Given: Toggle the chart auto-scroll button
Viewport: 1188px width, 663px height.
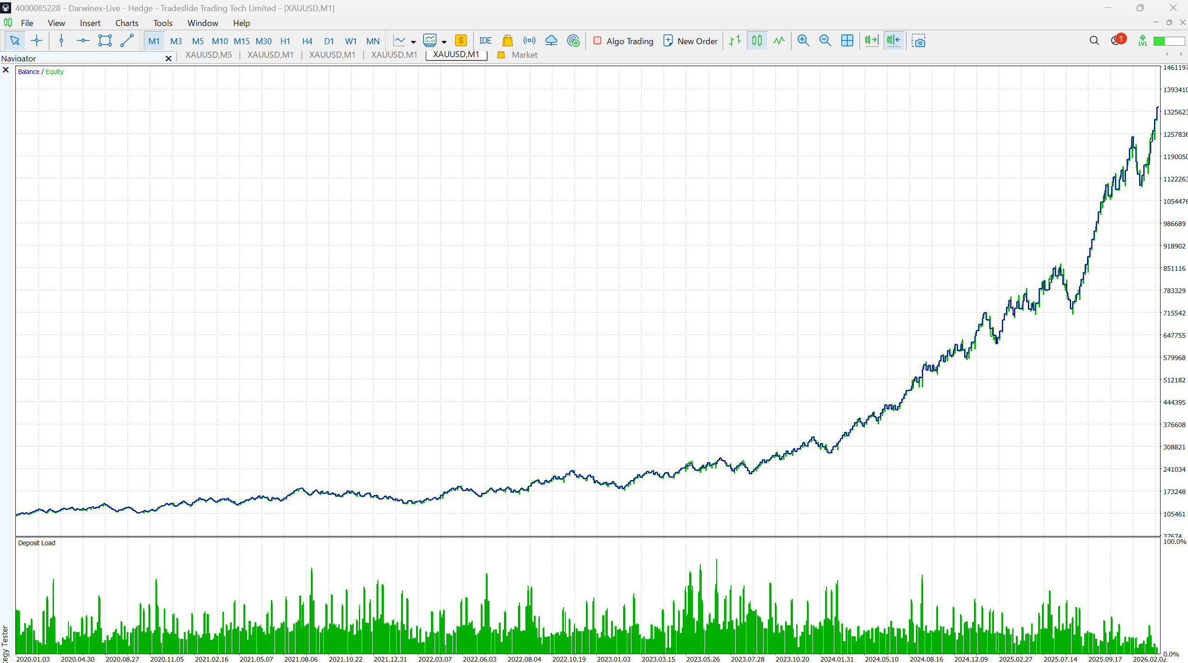Looking at the screenshot, I should coord(871,41).
